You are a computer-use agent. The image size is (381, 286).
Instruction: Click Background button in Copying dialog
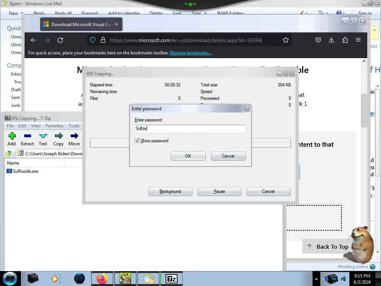pos(170,191)
